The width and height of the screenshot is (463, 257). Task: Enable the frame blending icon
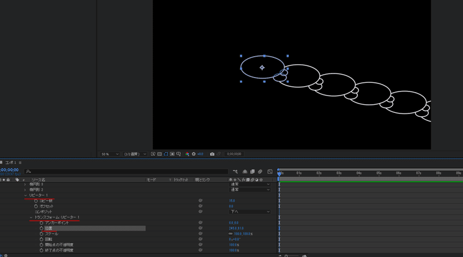point(252,171)
